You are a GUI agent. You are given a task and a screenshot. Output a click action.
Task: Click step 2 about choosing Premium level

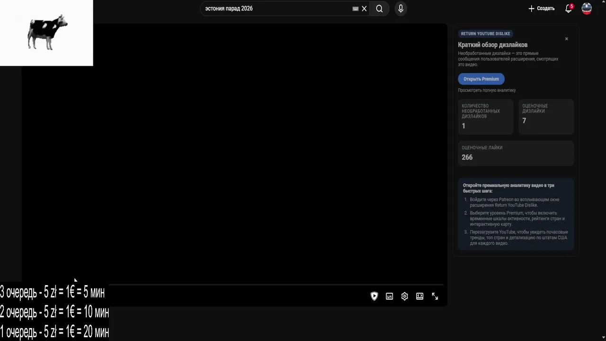click(514, 218)
